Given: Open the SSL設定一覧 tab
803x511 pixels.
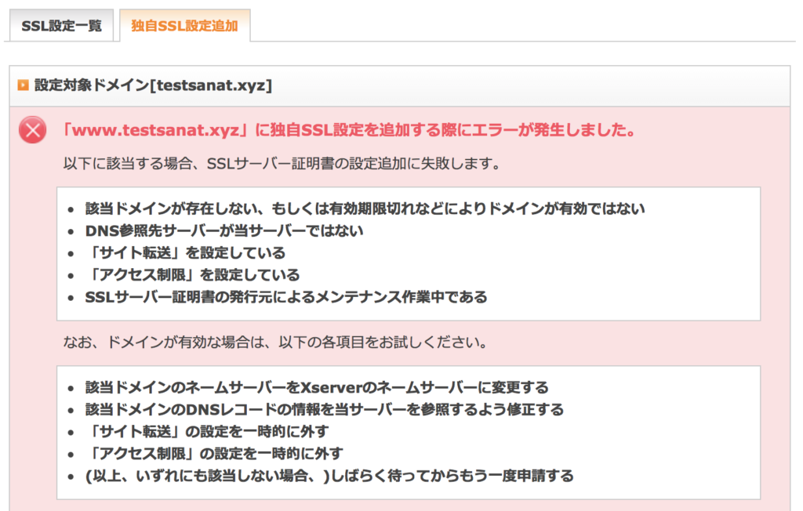Looking at the screenshot, I should [61, 26].
